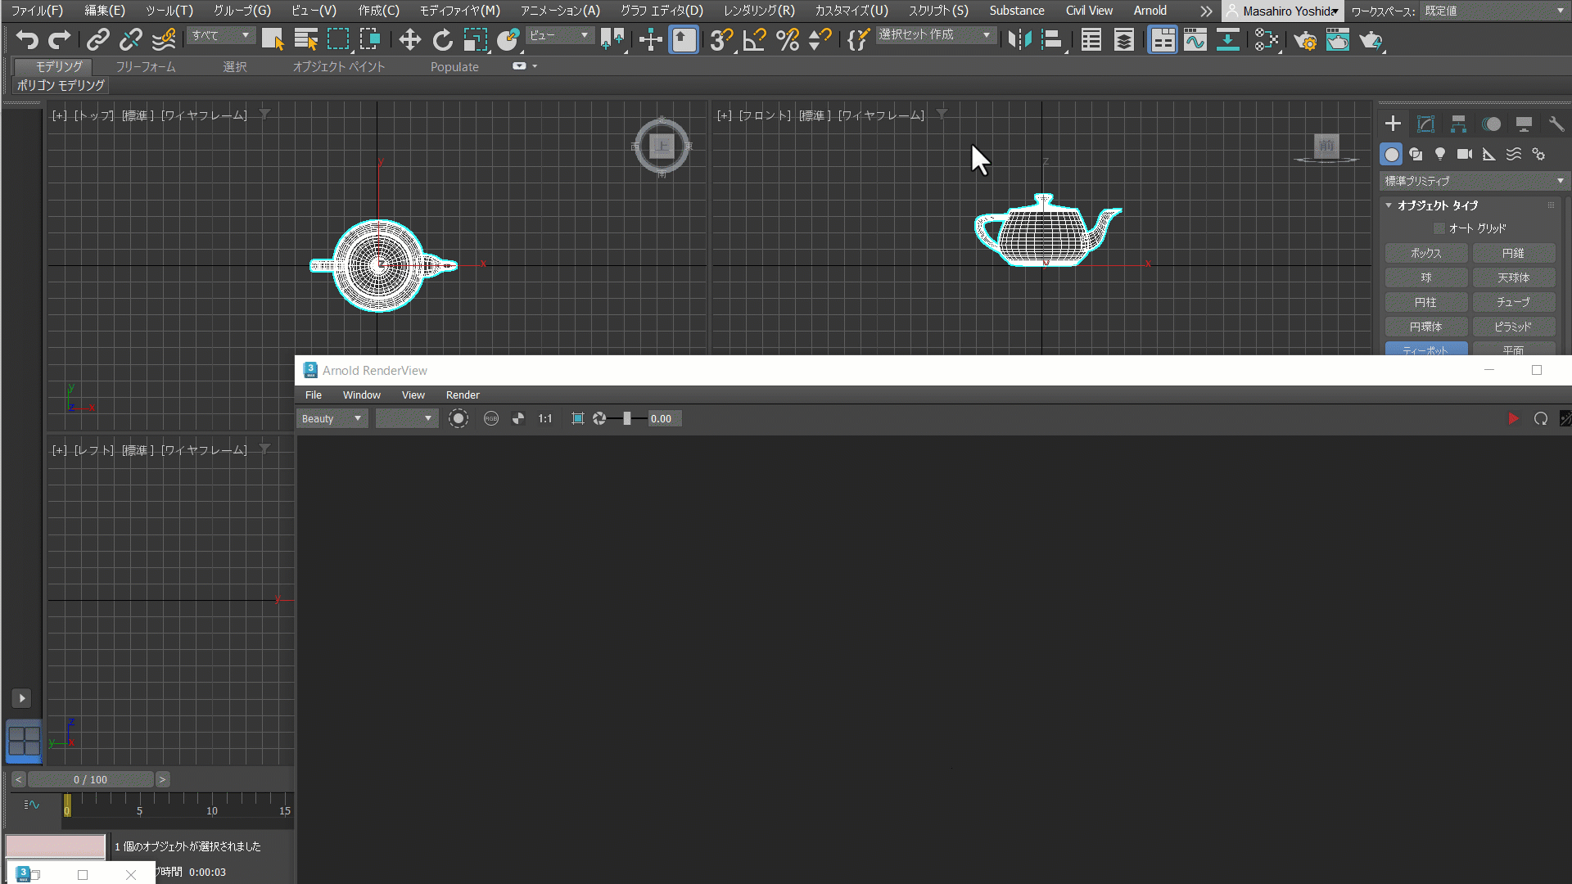Toggle the highlighted Ribbon toggle button
Viewport: 1572px width, 884px height.
tap(1163, 39)
